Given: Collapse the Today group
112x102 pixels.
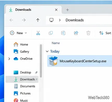Looking at the screenshot, I should tap(47, 51).
